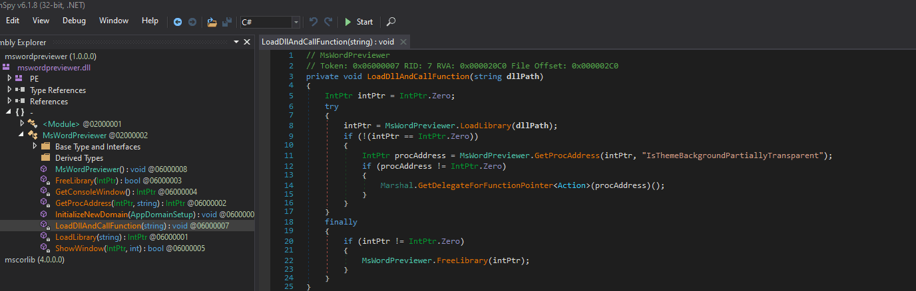Select the mswordpreviewer.dll module node

coord(53,68)
